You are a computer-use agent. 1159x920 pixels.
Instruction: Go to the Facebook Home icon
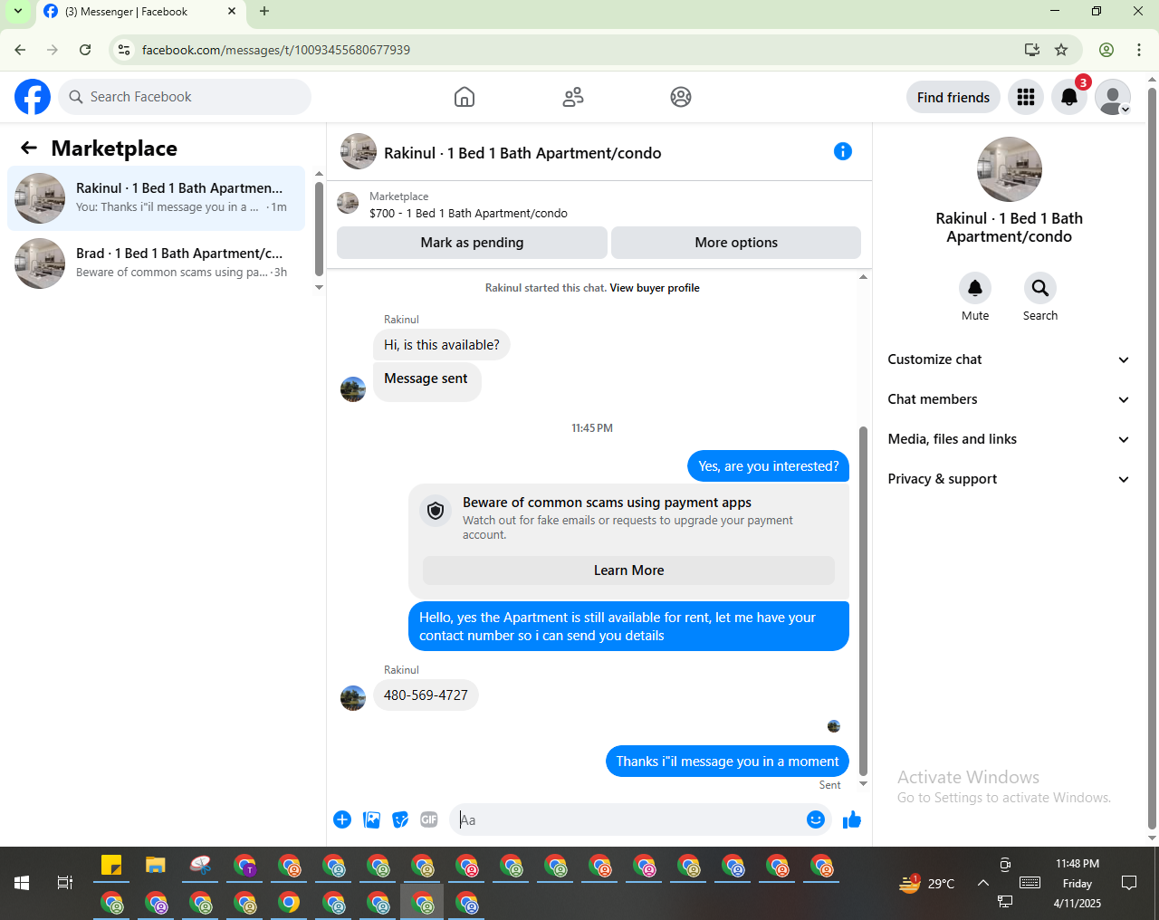(x=465, y=97)
